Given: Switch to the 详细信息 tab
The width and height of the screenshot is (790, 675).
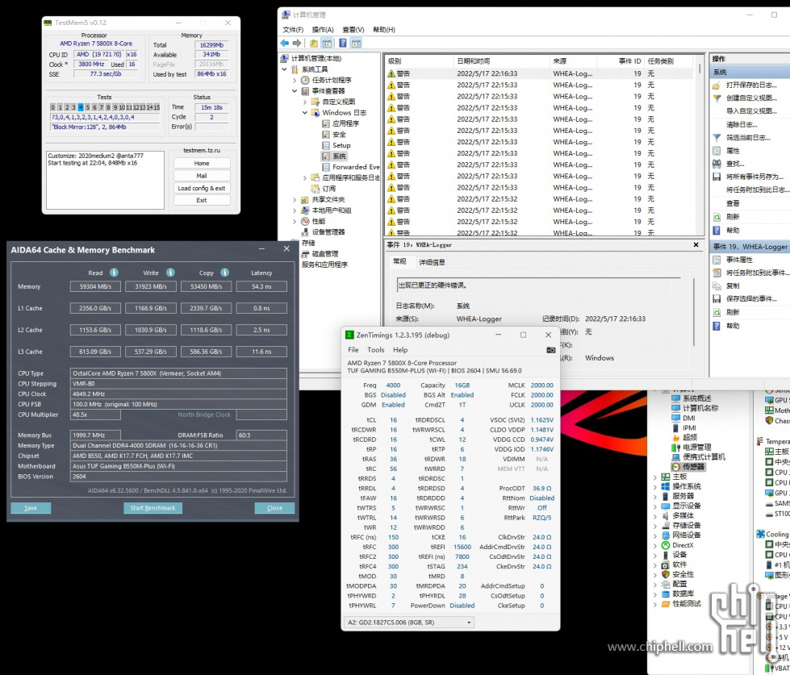Looking at the screenshot, I should [432, 262].
